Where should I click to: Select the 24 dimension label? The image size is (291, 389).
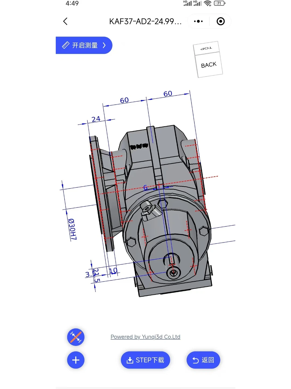96,119
